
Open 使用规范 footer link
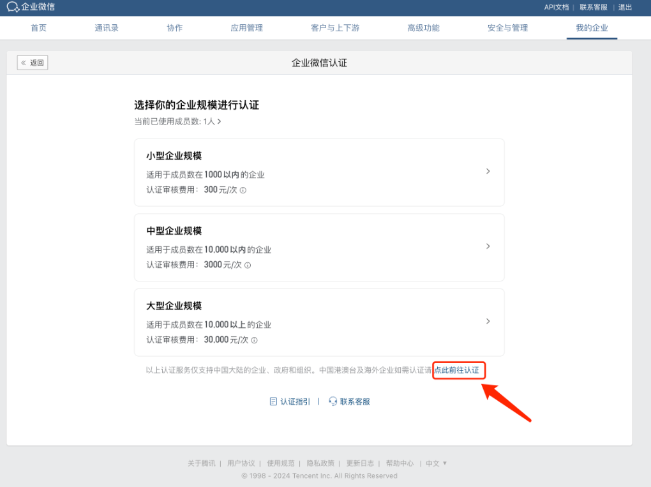click(281, 463)
